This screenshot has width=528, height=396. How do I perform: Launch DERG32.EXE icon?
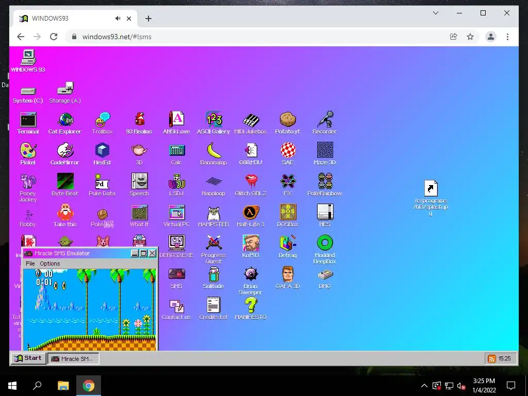[x=176, y=247]
